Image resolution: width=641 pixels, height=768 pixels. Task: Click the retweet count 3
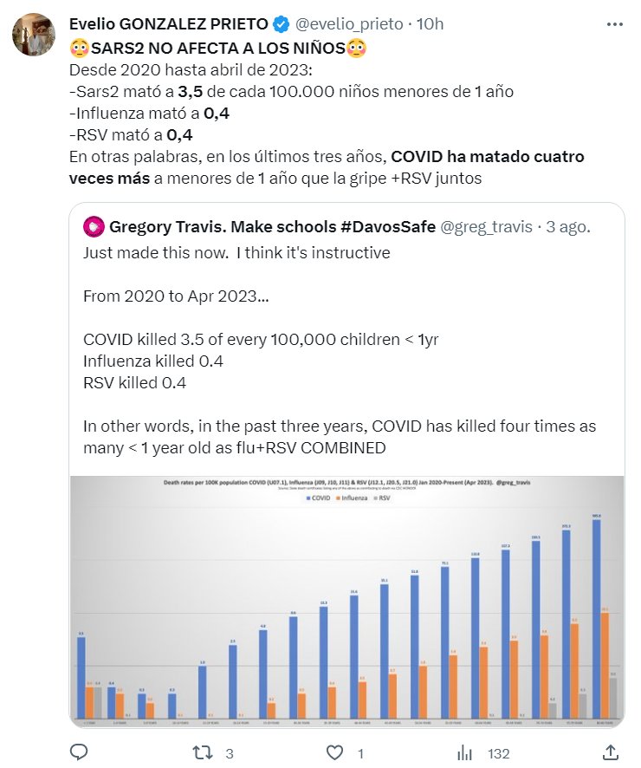tap(229, 753)
